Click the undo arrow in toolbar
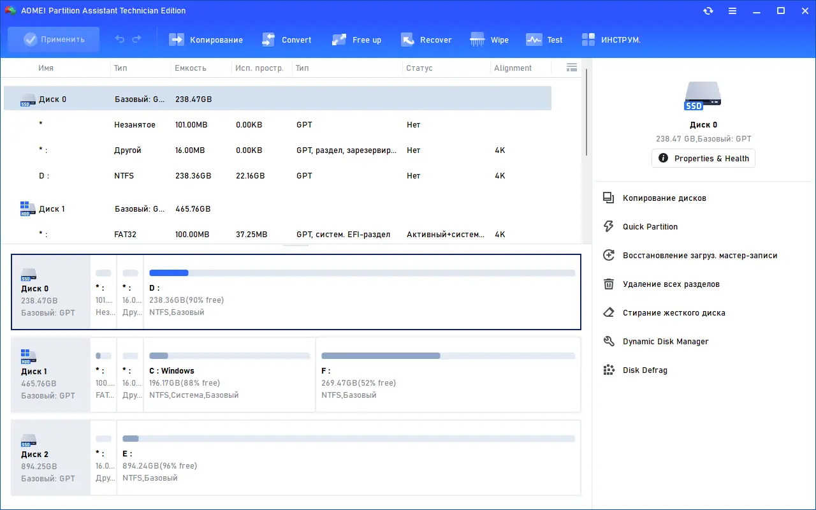The height and width of the screenshot is (510, 816). [x=120, y=40]
